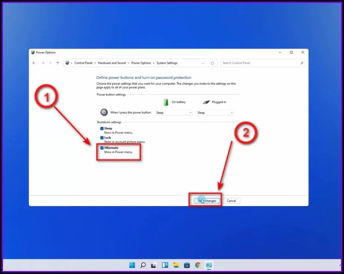Click the Plugged in plug icon

(x=206, y=102)
